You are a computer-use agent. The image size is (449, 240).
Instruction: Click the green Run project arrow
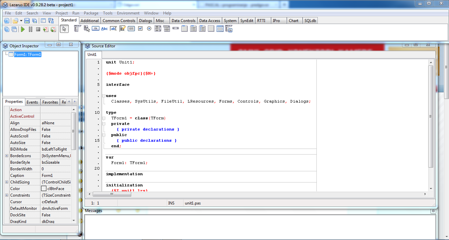click(23, 29)
